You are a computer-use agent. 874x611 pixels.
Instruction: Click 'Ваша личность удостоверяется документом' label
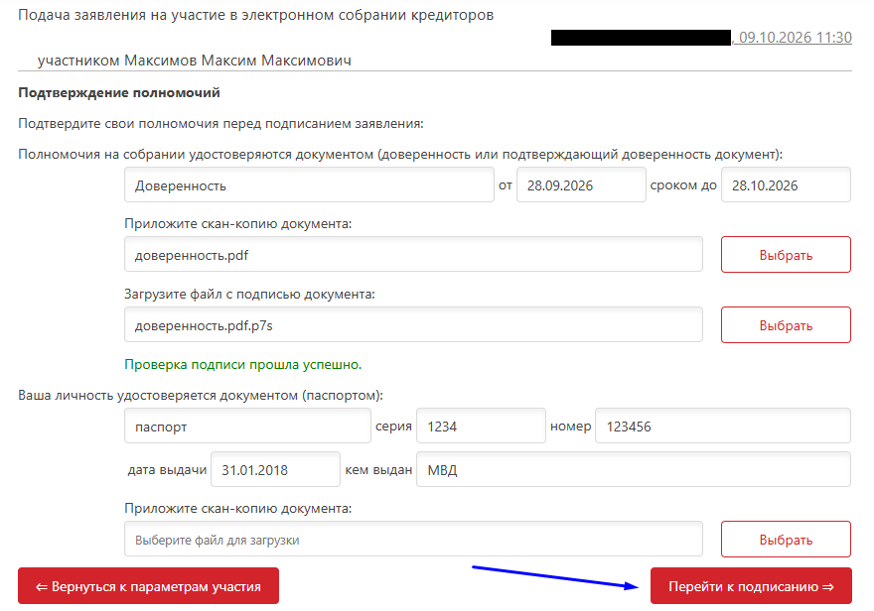click(201, 396)
